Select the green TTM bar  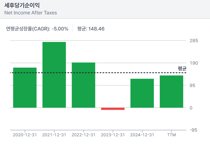coord(172,91)
